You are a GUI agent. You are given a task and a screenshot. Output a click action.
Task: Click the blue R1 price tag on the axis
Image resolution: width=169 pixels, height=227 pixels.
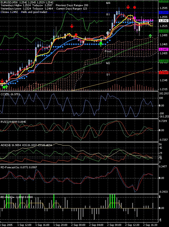click(x=163, y=13)
